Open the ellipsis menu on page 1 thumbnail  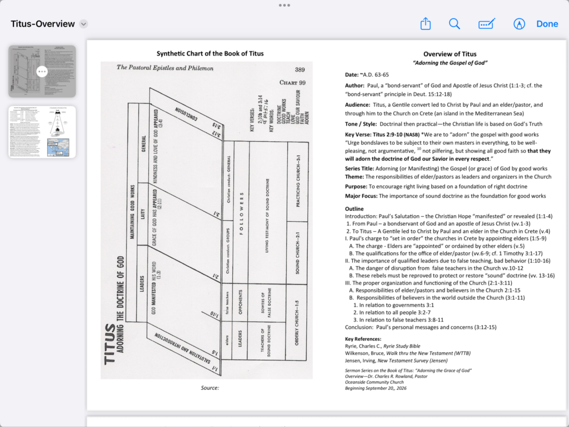[42, 71]
